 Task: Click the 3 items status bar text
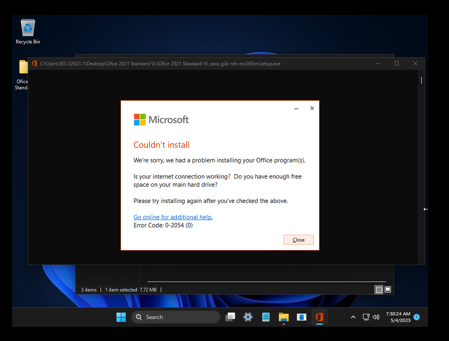[89, 290]
